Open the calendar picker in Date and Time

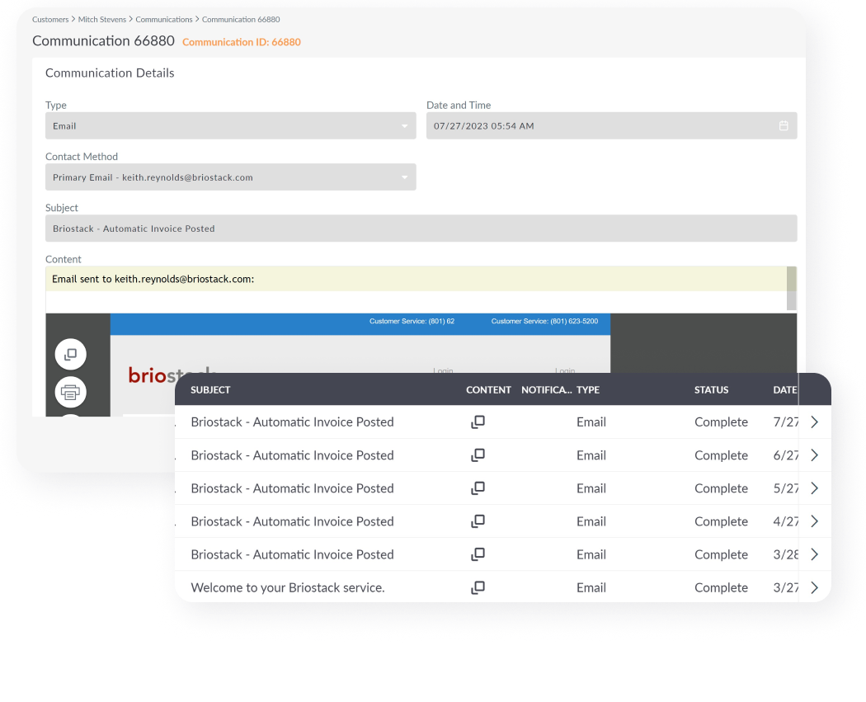tap(784, 126)
